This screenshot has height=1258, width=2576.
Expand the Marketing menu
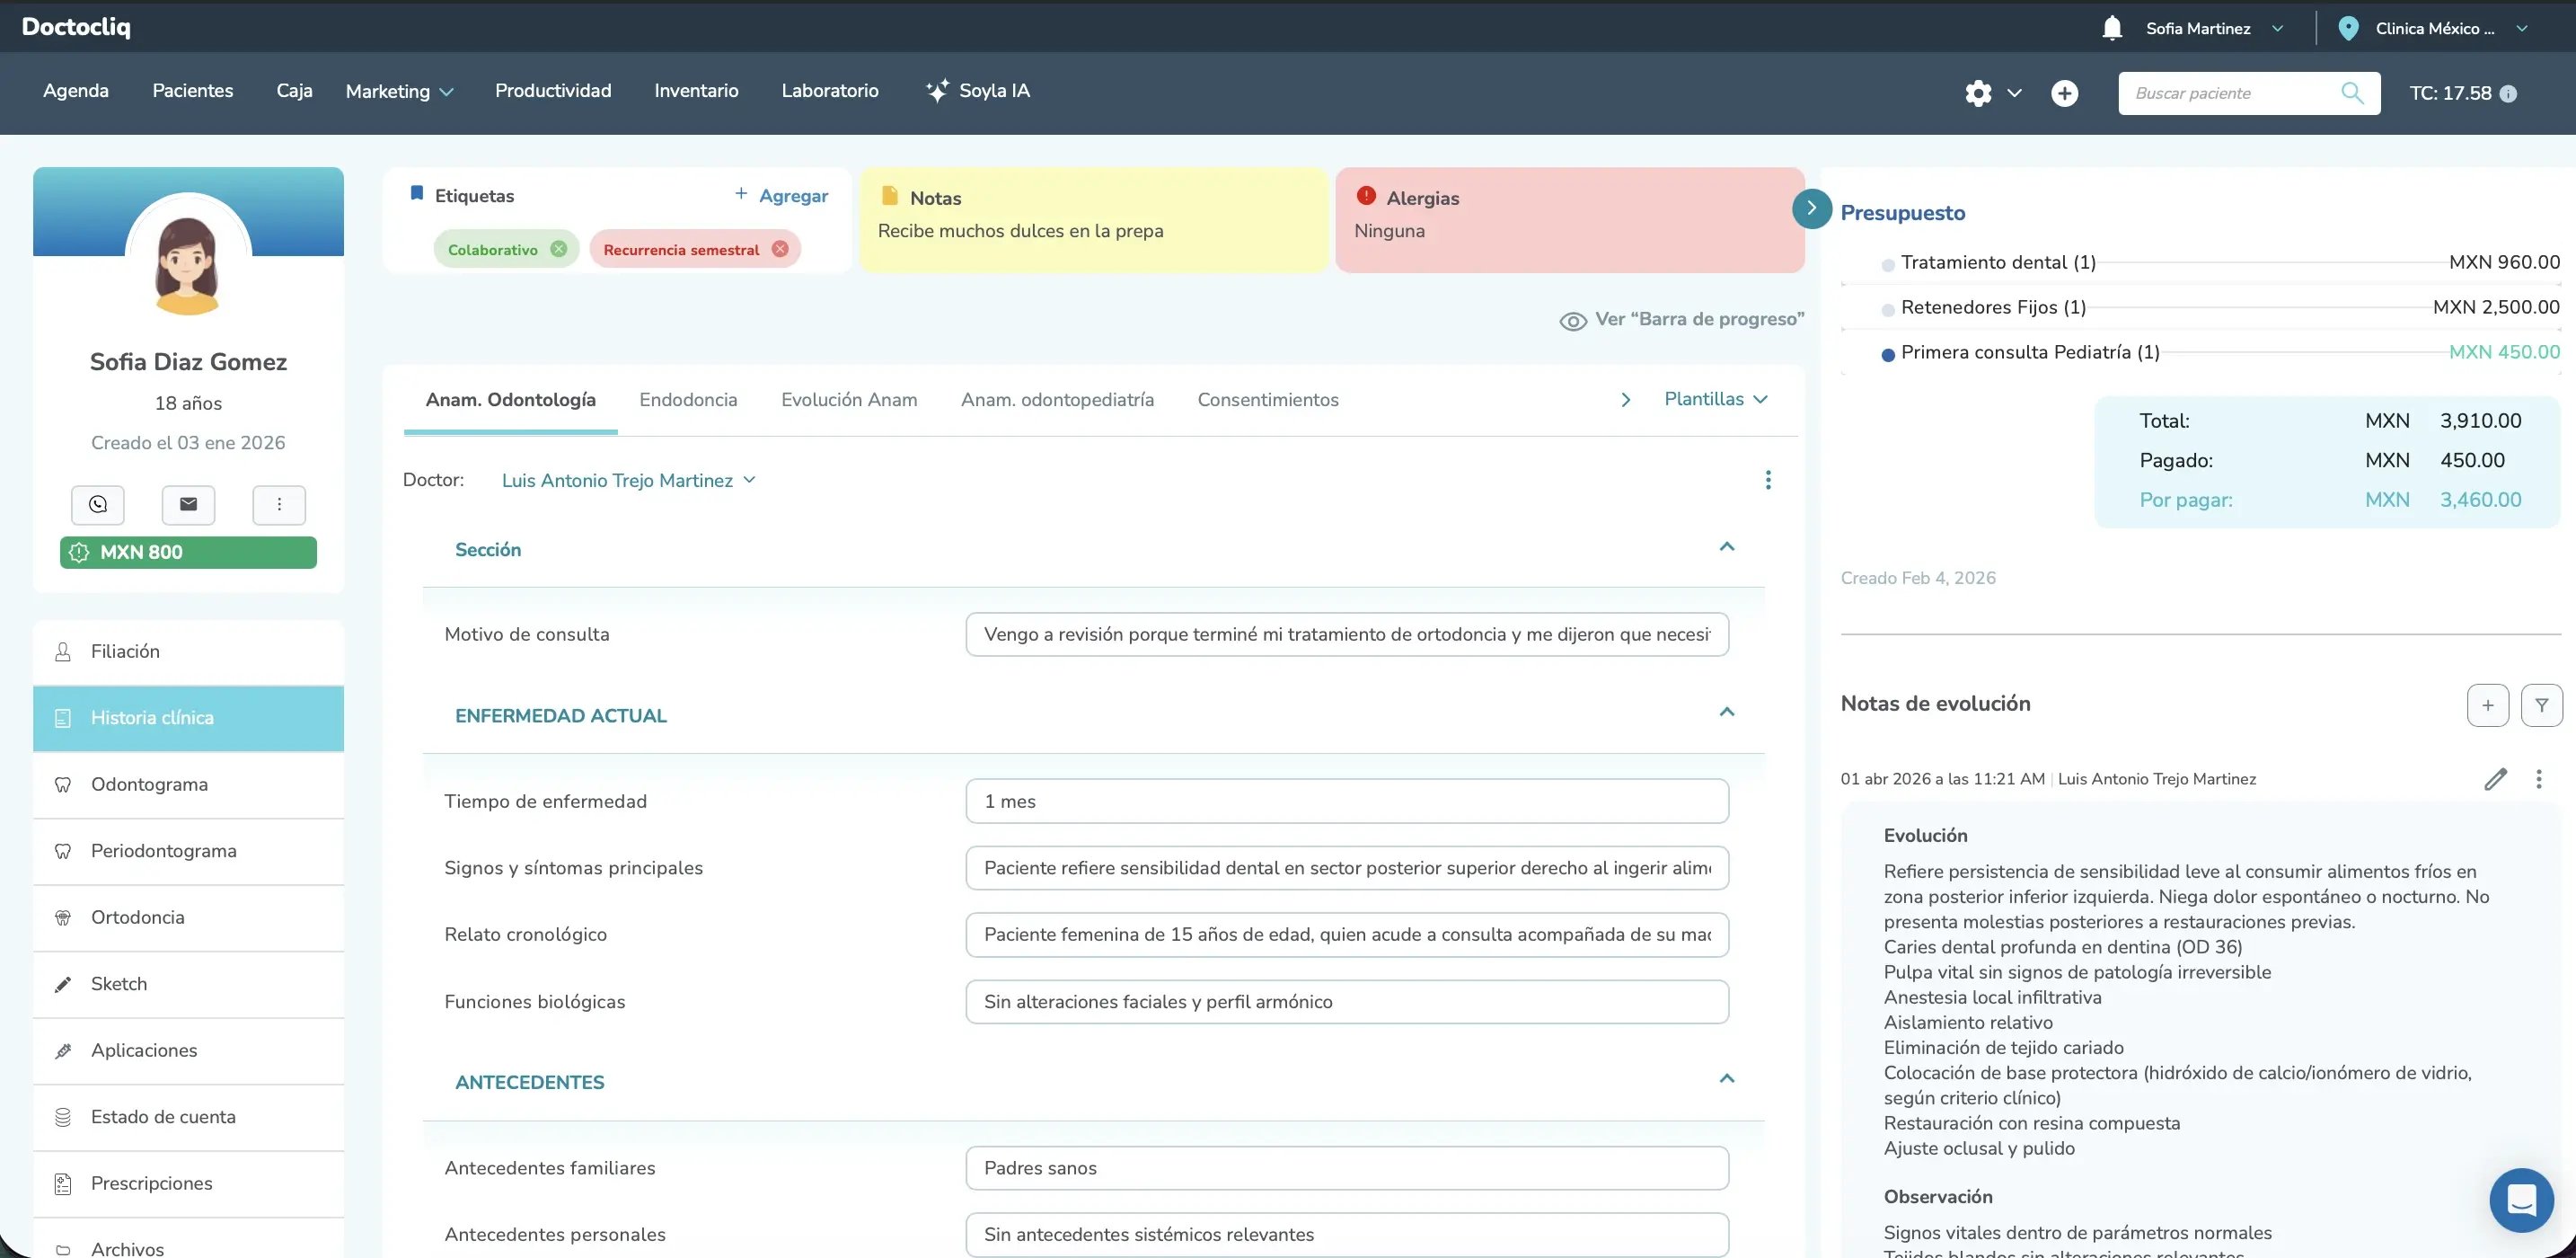click(399, 91)
